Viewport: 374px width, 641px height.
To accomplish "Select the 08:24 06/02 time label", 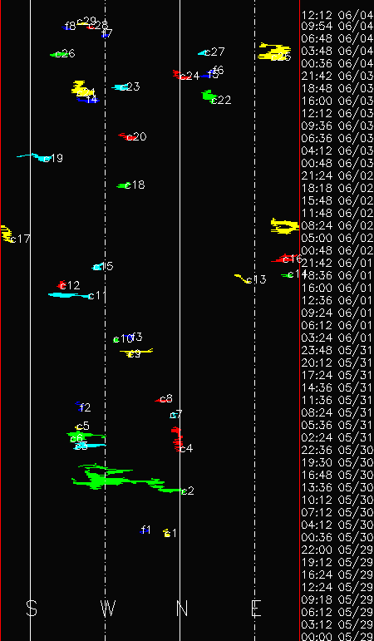I will (337, 225).
